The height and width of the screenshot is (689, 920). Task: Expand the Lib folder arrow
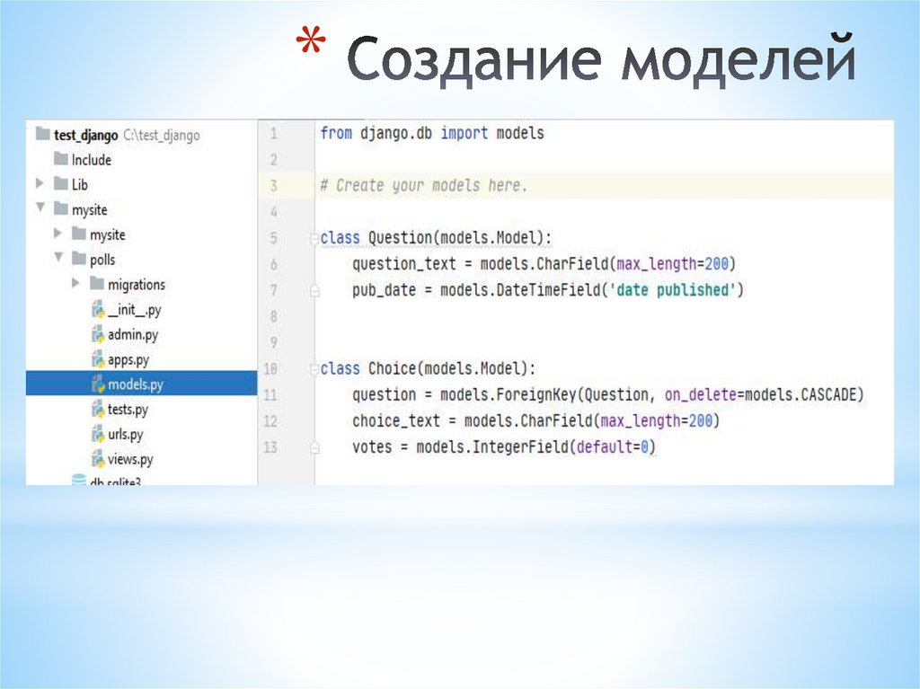tap(40, 183)
